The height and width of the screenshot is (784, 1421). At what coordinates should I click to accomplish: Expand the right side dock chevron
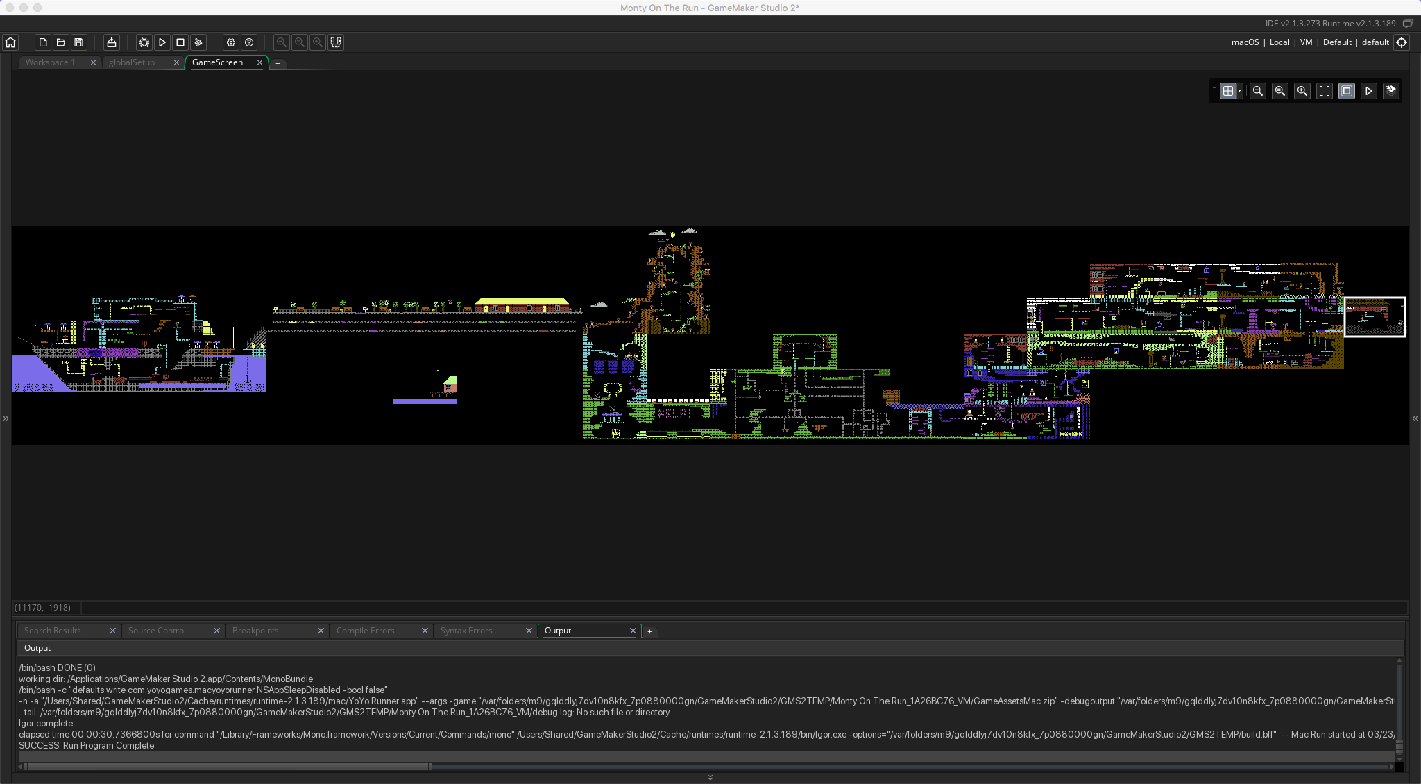(x=1415, y=418)
